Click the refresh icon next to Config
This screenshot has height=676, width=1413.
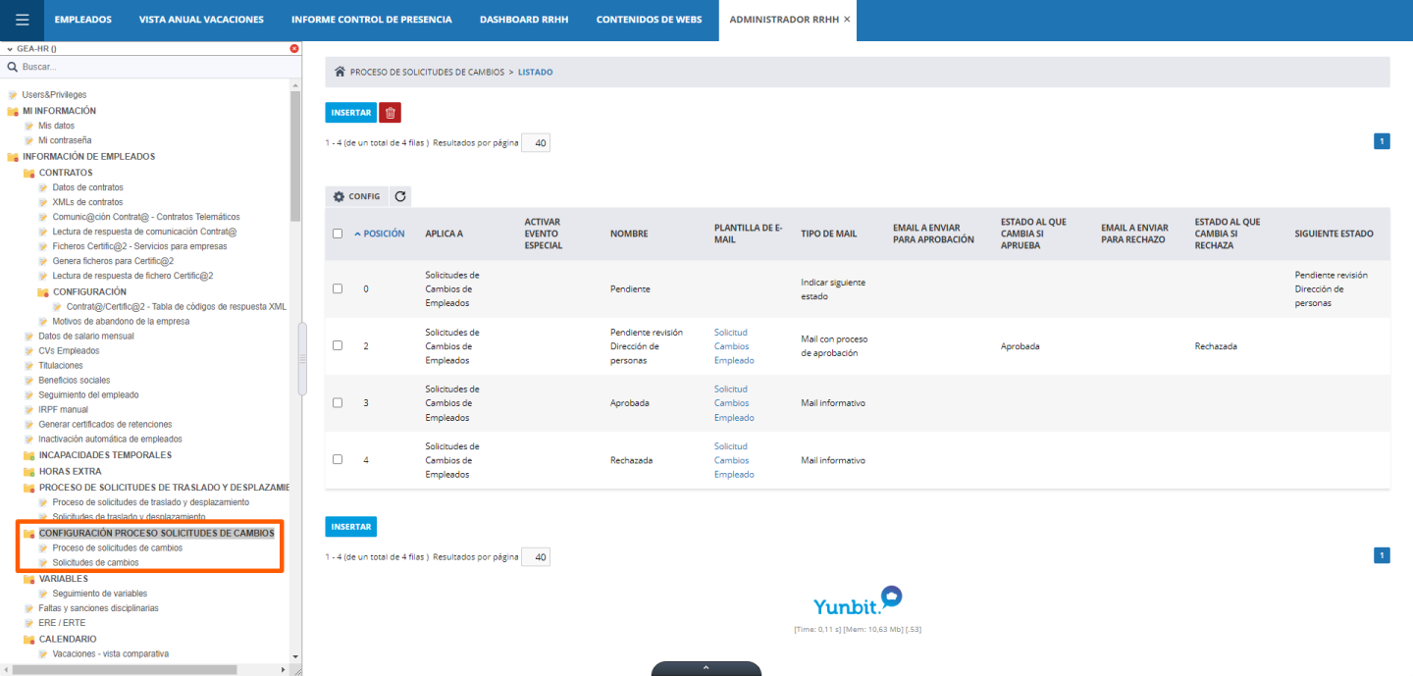(400, 196)
